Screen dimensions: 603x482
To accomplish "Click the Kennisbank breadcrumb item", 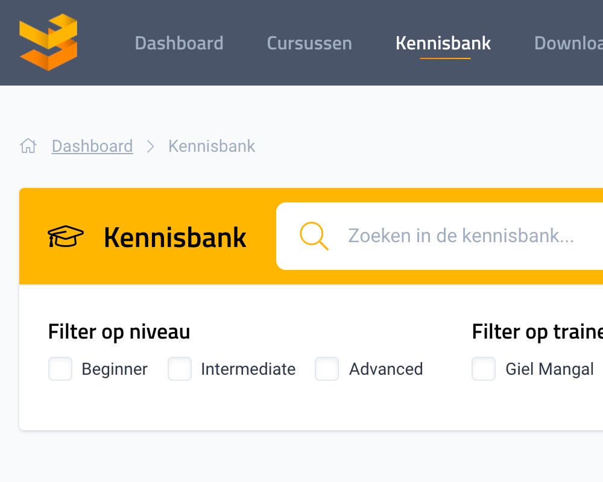I will 212,146.
